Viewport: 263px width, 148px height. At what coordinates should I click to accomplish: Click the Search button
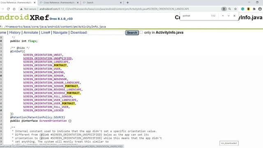(132, 32)
